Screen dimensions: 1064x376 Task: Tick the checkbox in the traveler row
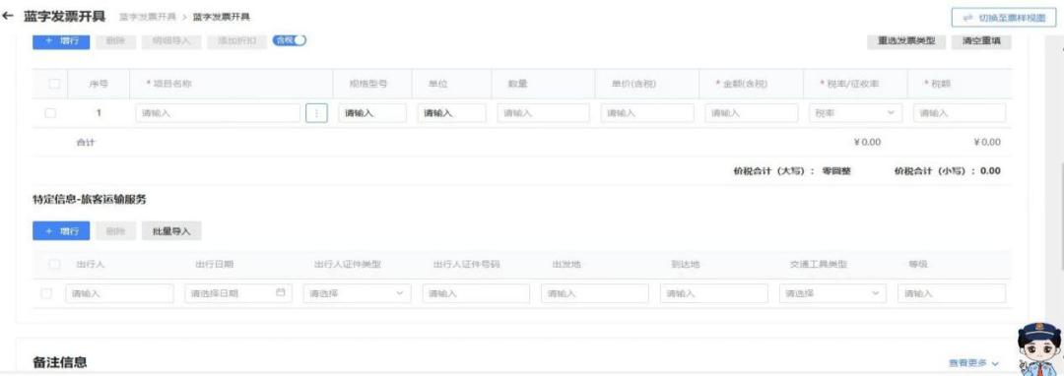point(46,293)
